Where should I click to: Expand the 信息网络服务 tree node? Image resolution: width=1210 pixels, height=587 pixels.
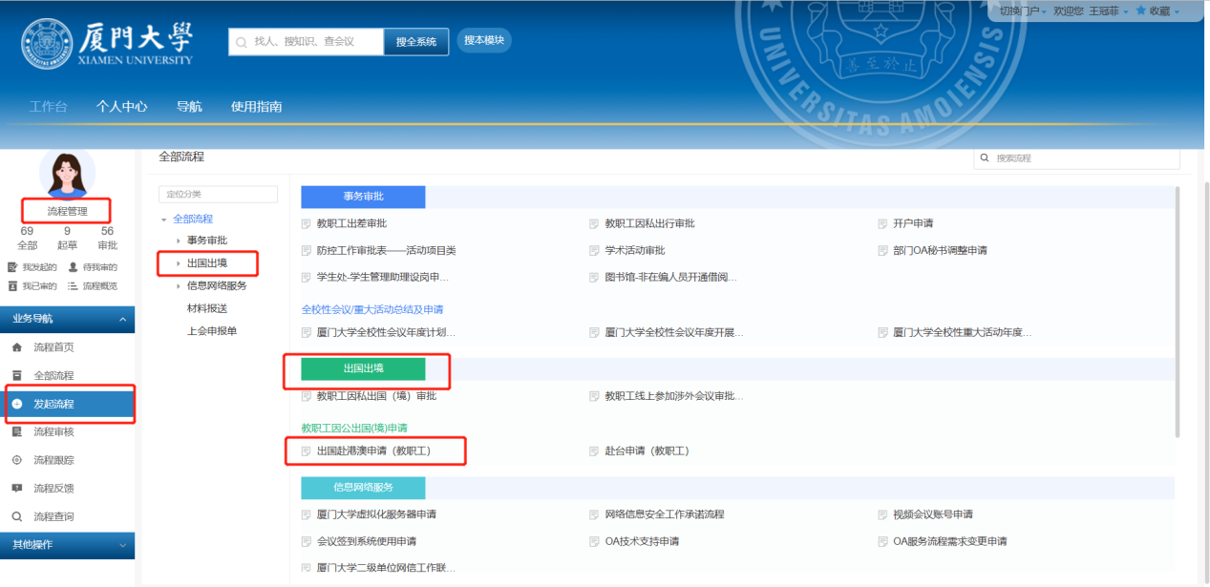pyautogui.click(x=178, y=286)
